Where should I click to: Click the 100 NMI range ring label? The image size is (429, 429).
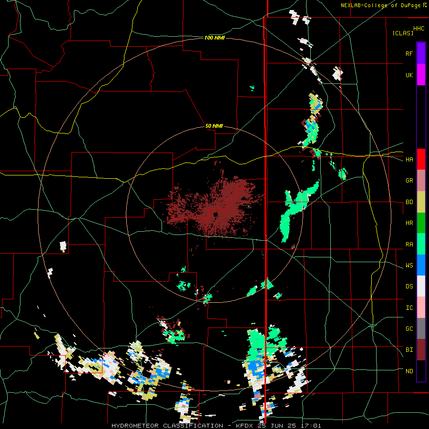pos(214,38)
